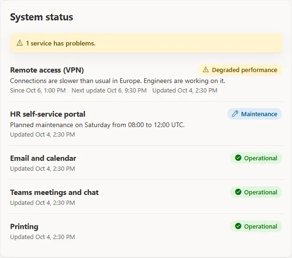Click the Degraded performance status label
Image resolution: width=292 pixels, height=258 pixels.
point(244,70)
